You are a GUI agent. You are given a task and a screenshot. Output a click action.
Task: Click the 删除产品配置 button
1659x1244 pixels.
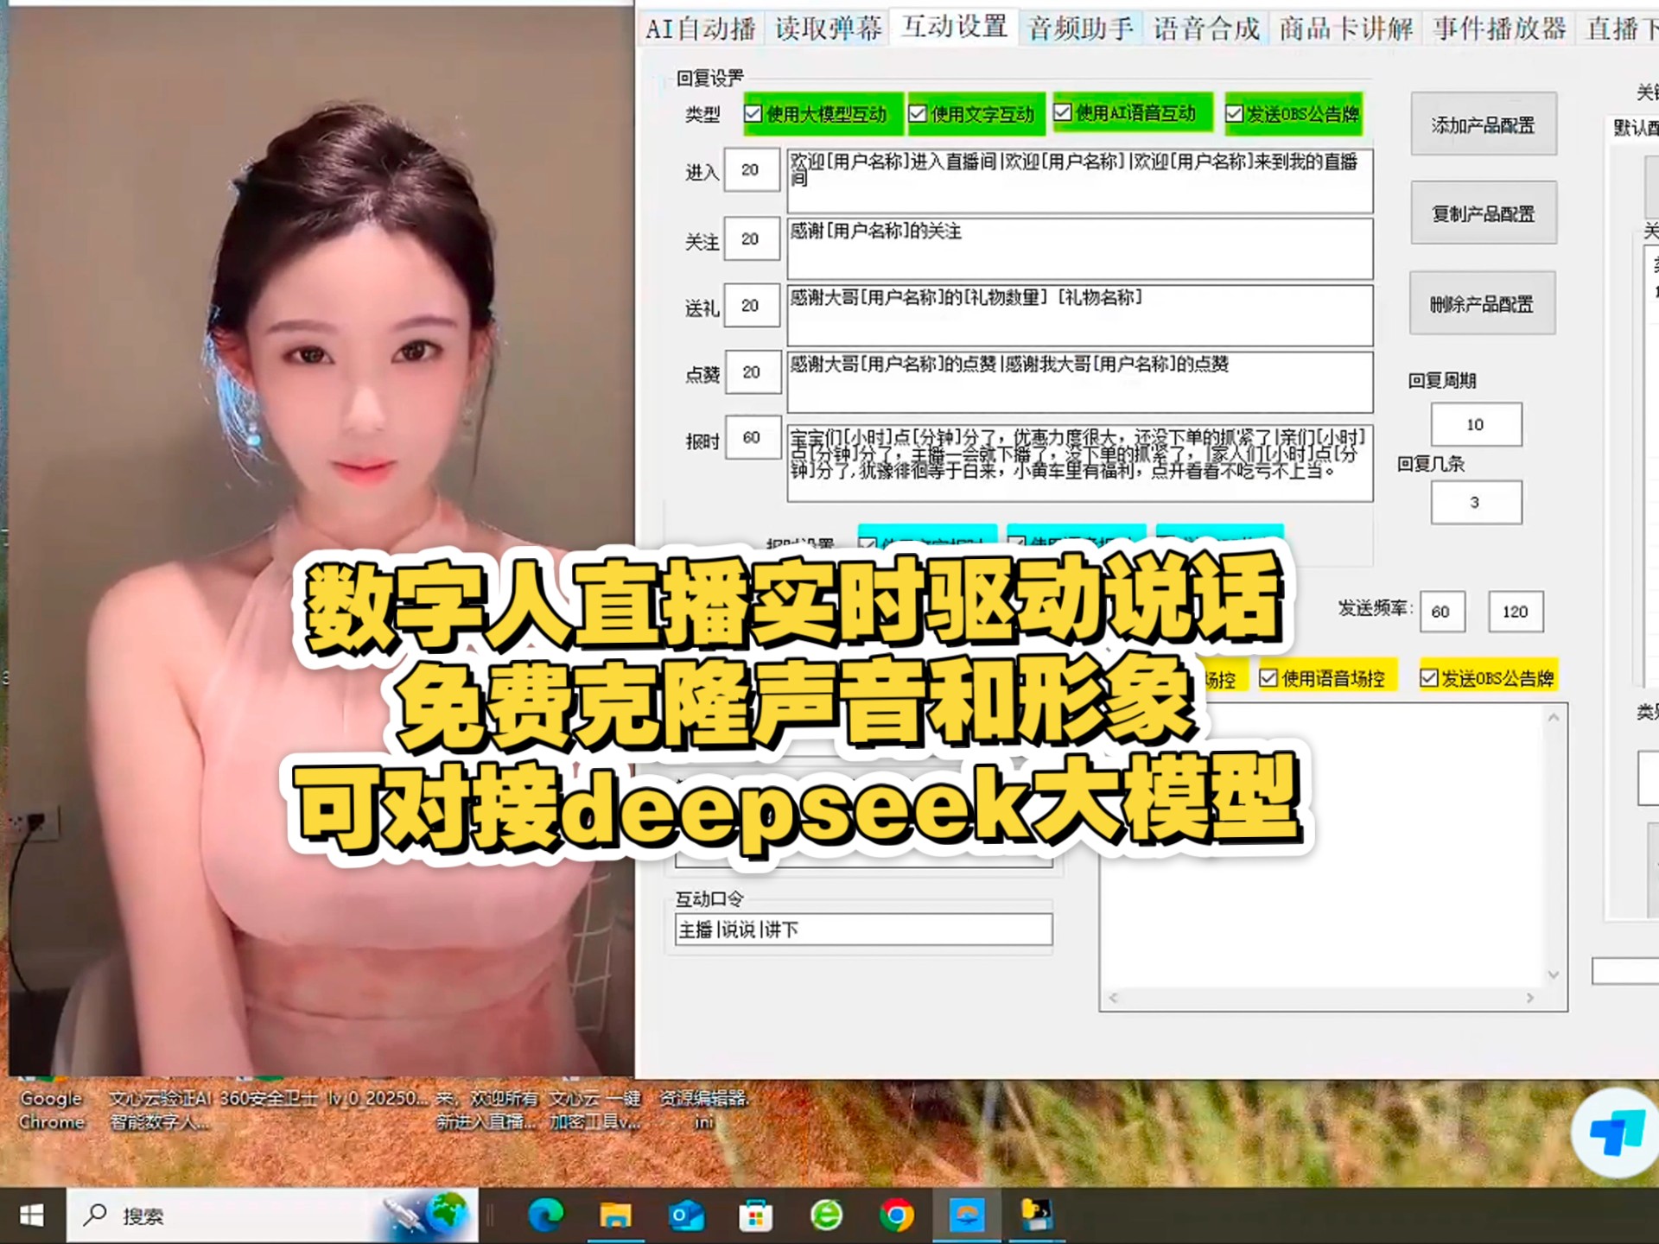point(1483,303)
